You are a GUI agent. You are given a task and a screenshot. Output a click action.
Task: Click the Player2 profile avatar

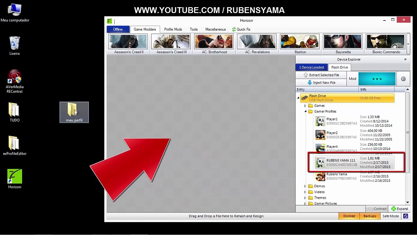pos(320,135)
